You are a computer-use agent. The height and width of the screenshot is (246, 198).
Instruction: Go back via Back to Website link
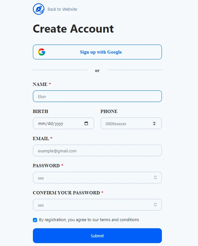click(62, 9)
